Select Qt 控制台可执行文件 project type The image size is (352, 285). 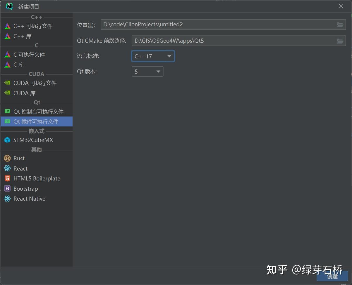36,112
